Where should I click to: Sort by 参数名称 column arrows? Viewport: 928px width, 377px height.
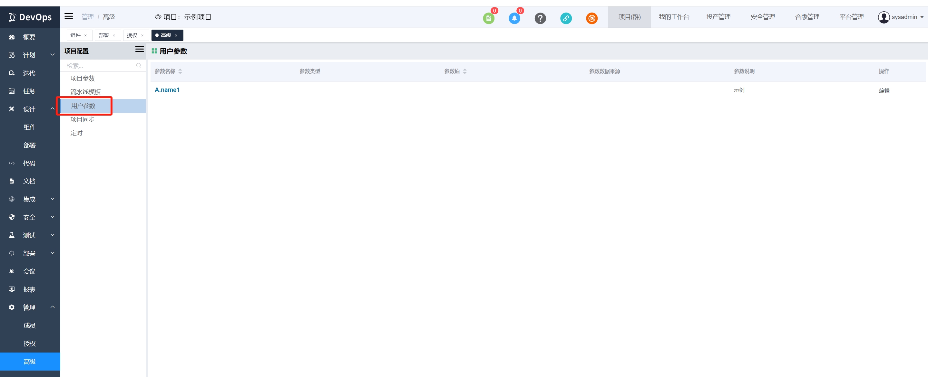coord(180,71)
